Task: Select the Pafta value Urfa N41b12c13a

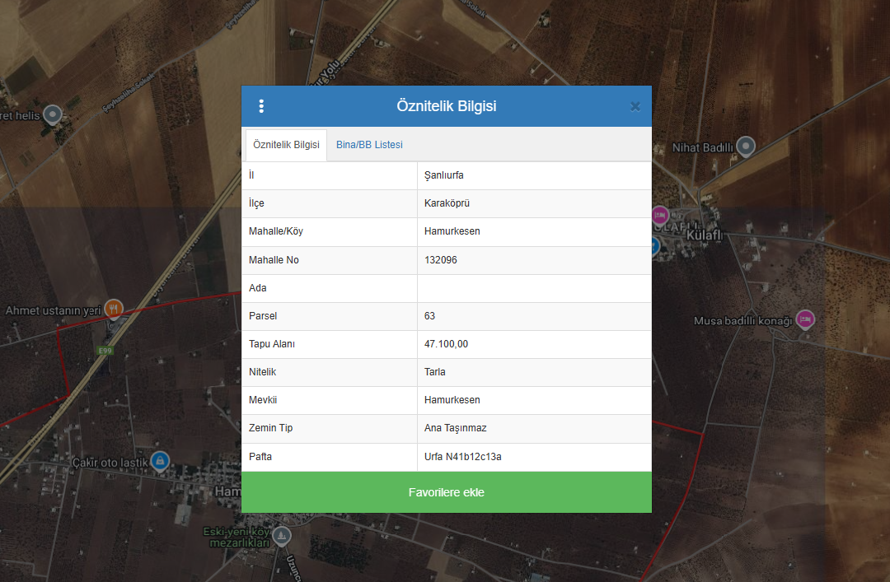Action: 462,457
